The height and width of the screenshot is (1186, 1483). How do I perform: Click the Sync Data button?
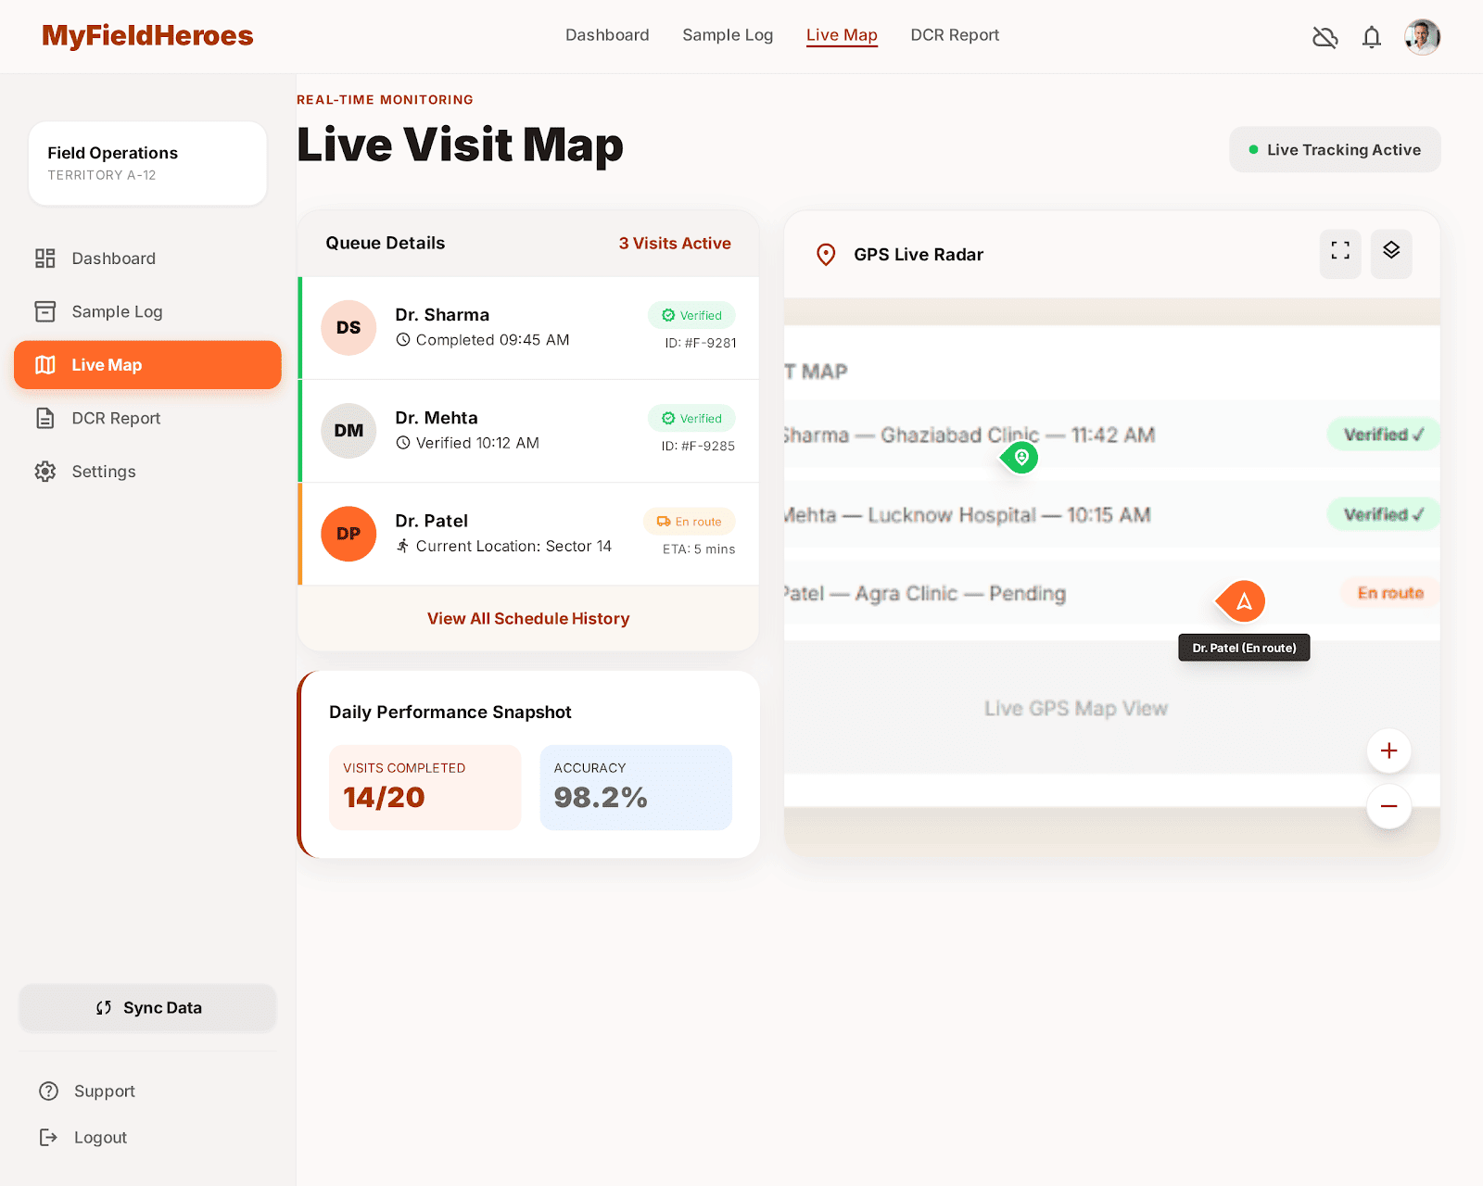tap(147, 1007)
